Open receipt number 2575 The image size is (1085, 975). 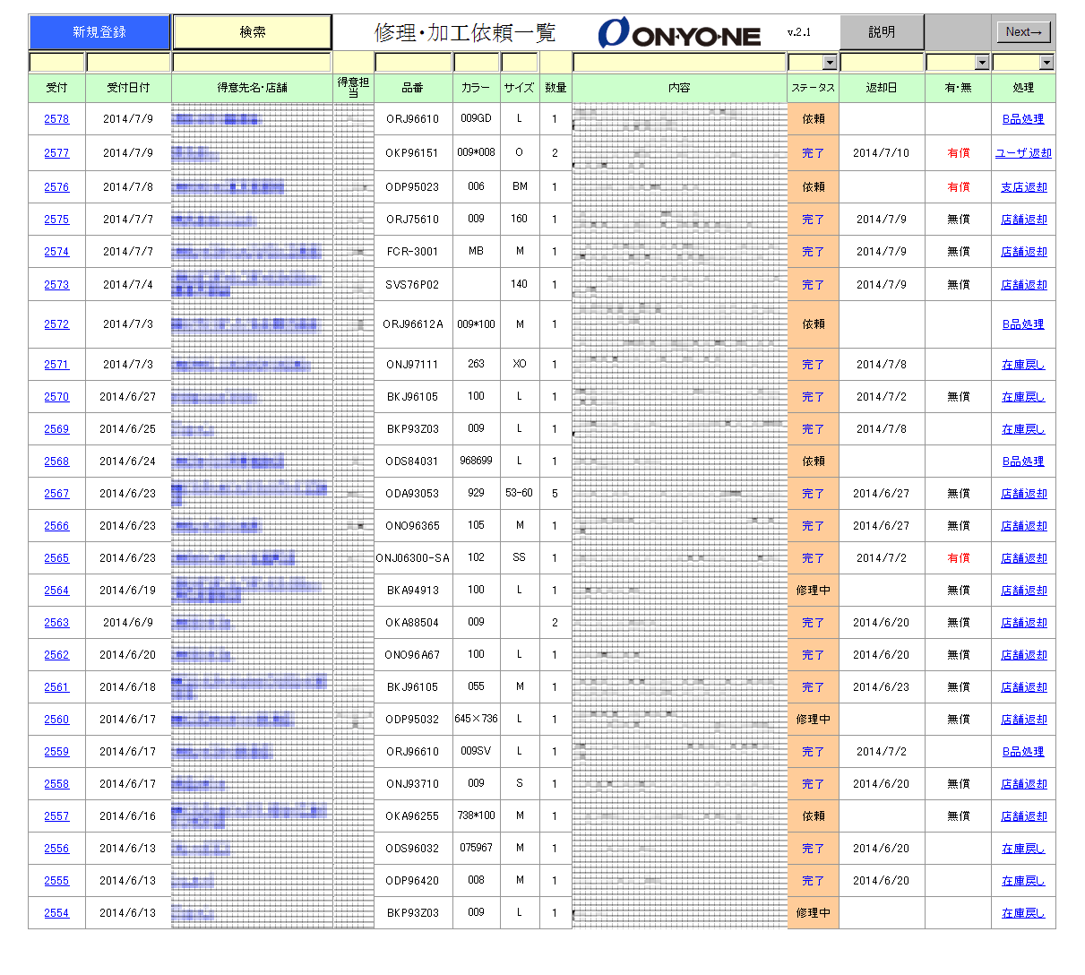(x=56, y=220)
